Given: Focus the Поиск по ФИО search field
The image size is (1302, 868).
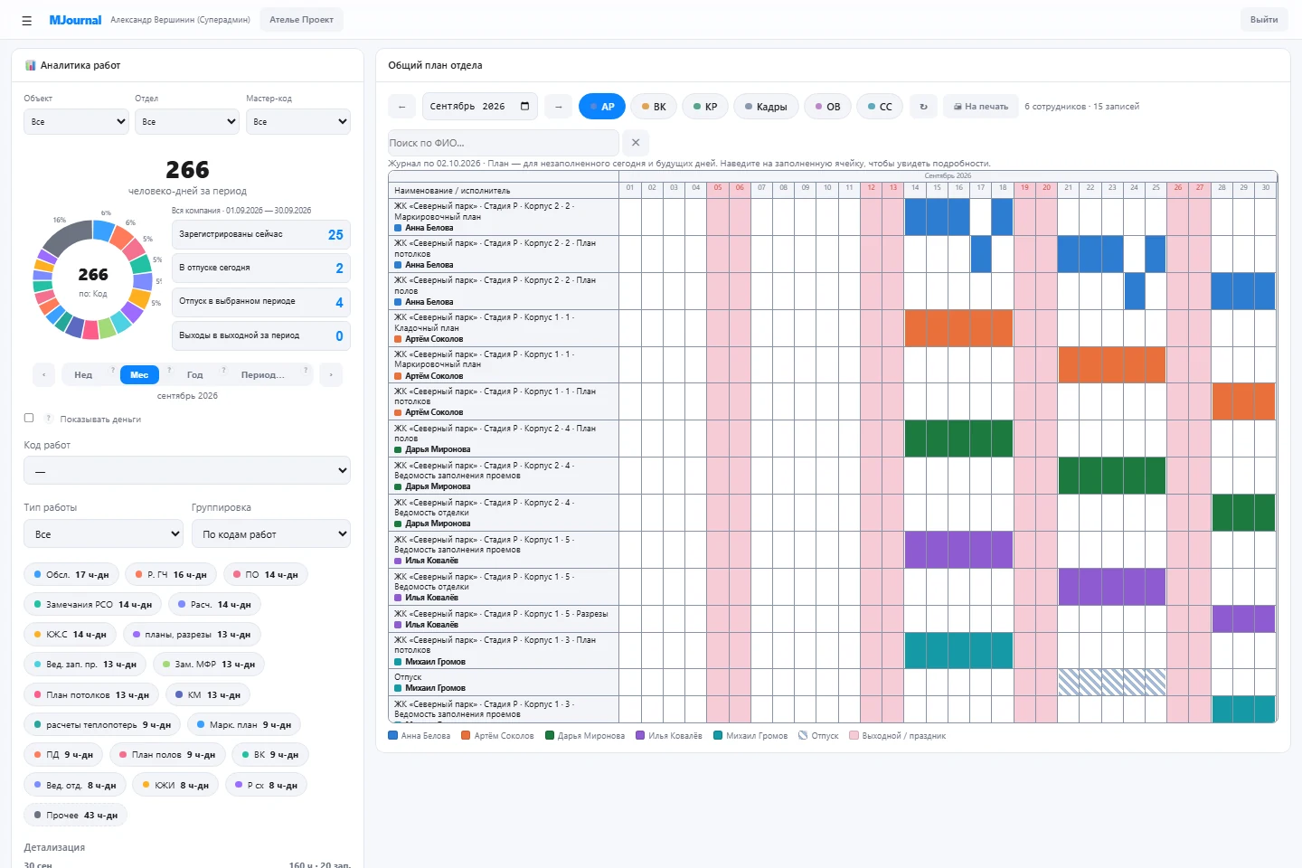Looking at the screenshot, I should point(504,143).
